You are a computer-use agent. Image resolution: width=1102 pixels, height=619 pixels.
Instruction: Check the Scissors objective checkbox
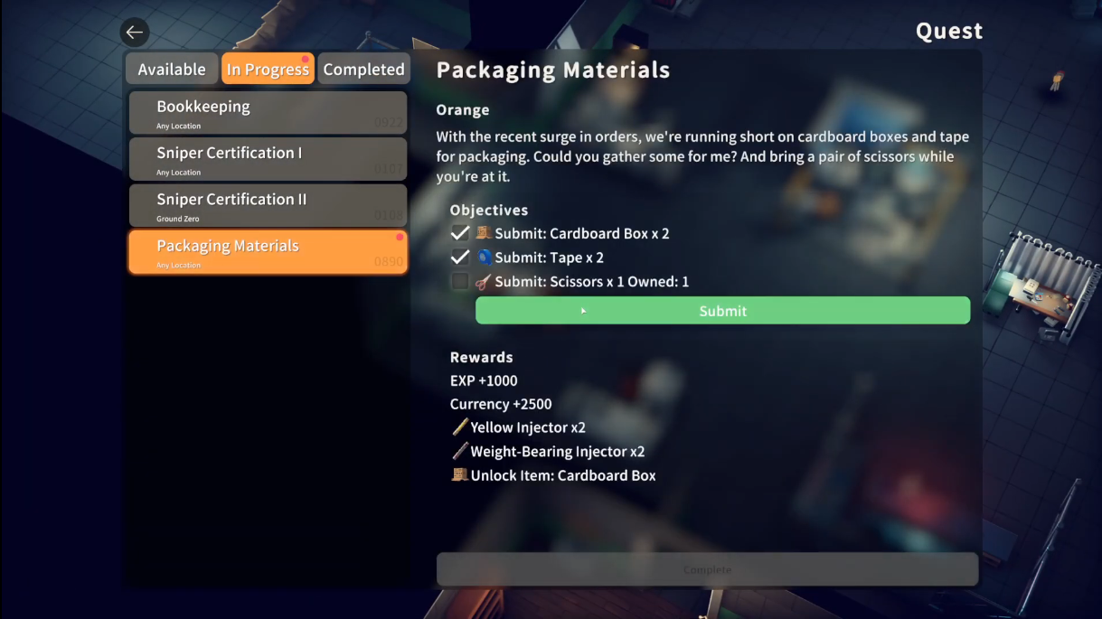tap(460, 282)
